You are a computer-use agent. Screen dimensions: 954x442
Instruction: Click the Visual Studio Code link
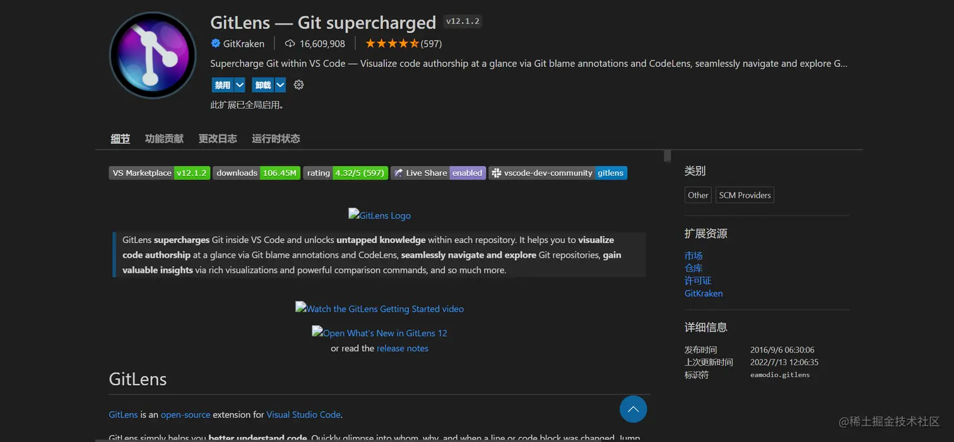[x=303, y=415]
